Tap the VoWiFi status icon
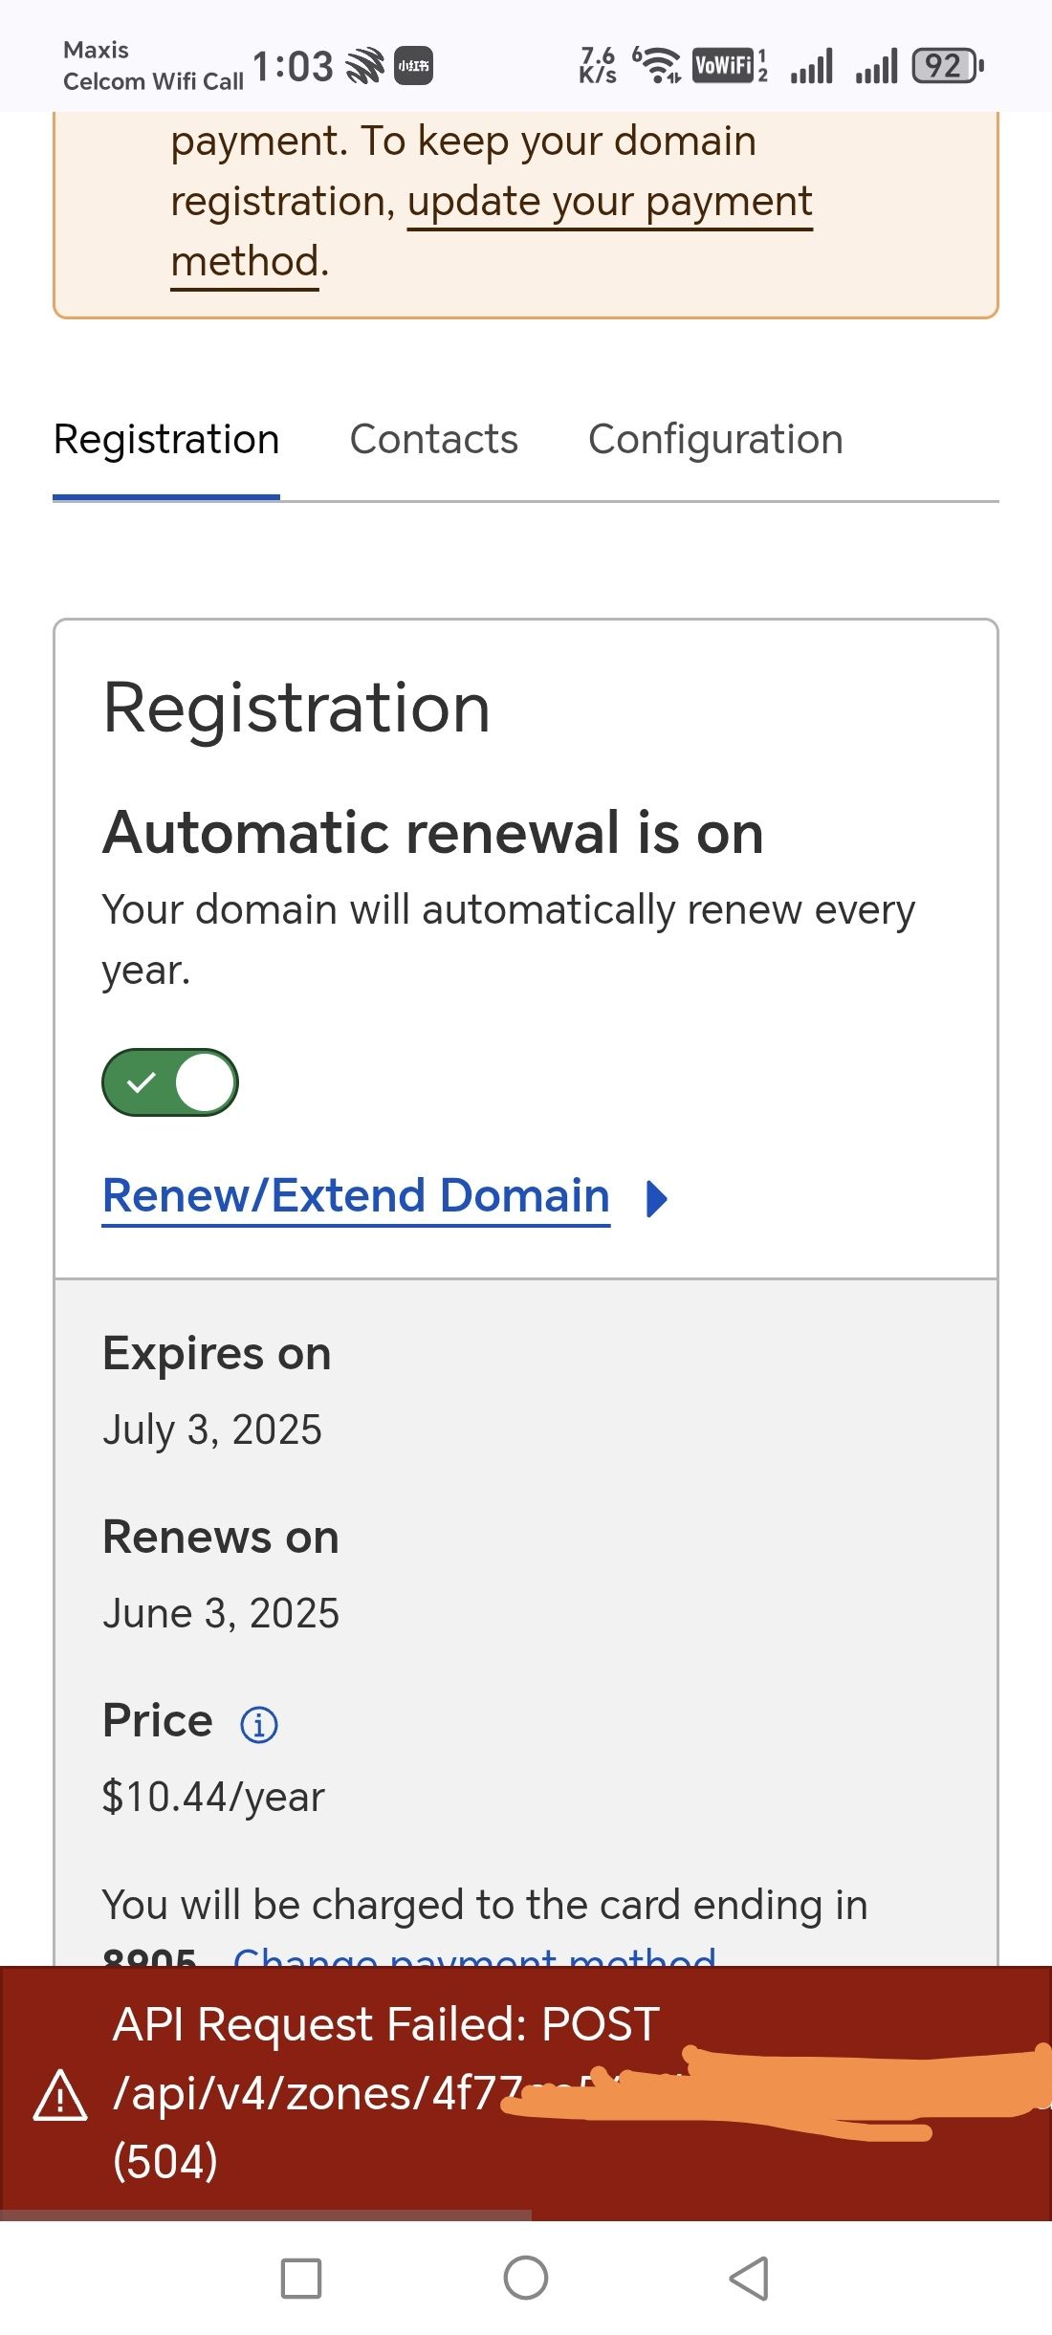Viewport: 1052px width, 2335px height. tap(723, 66)
